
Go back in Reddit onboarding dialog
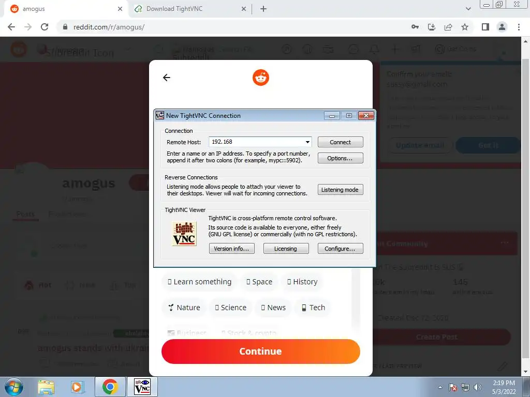click(x=166, y=78)
